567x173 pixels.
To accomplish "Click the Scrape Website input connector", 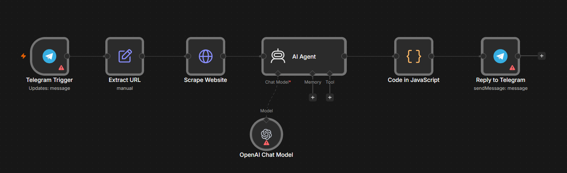I will click(x=188, y=56).
